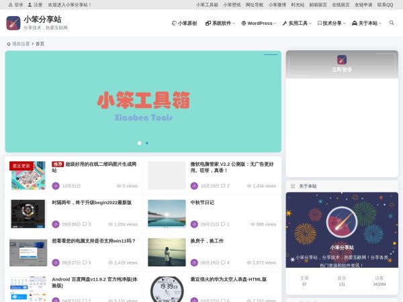
Task: Switch to the second carousel slide dot
Action: (x=147, y=143)
